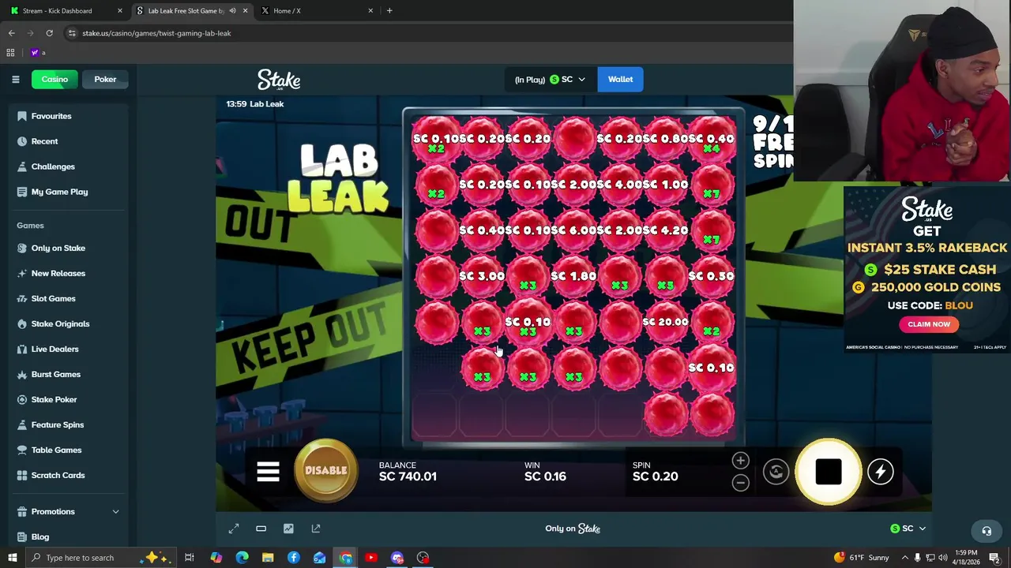This screenshot has width=1011, height=568.
Task: Open Task View on taskbar
Action: [190, 558]
